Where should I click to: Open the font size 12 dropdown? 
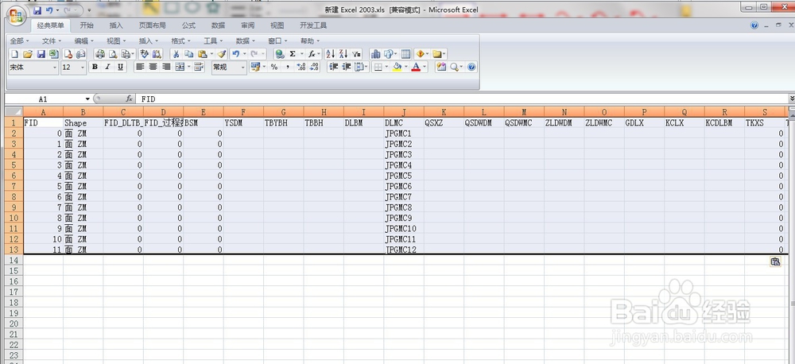pyautogui.click(x=83, y=67)
